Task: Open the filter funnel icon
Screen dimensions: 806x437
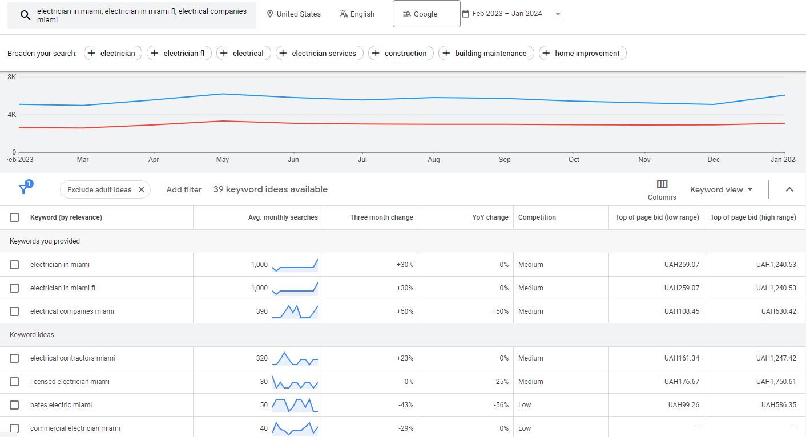Action: click(x=24, y=189)
